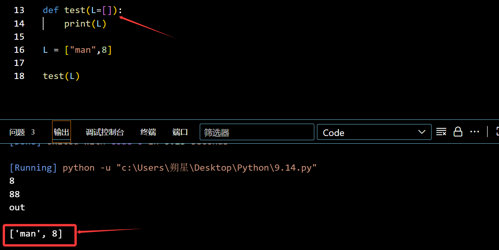
Task: Switch to the 终端 Terminal tab
Action: click(148, 132)
